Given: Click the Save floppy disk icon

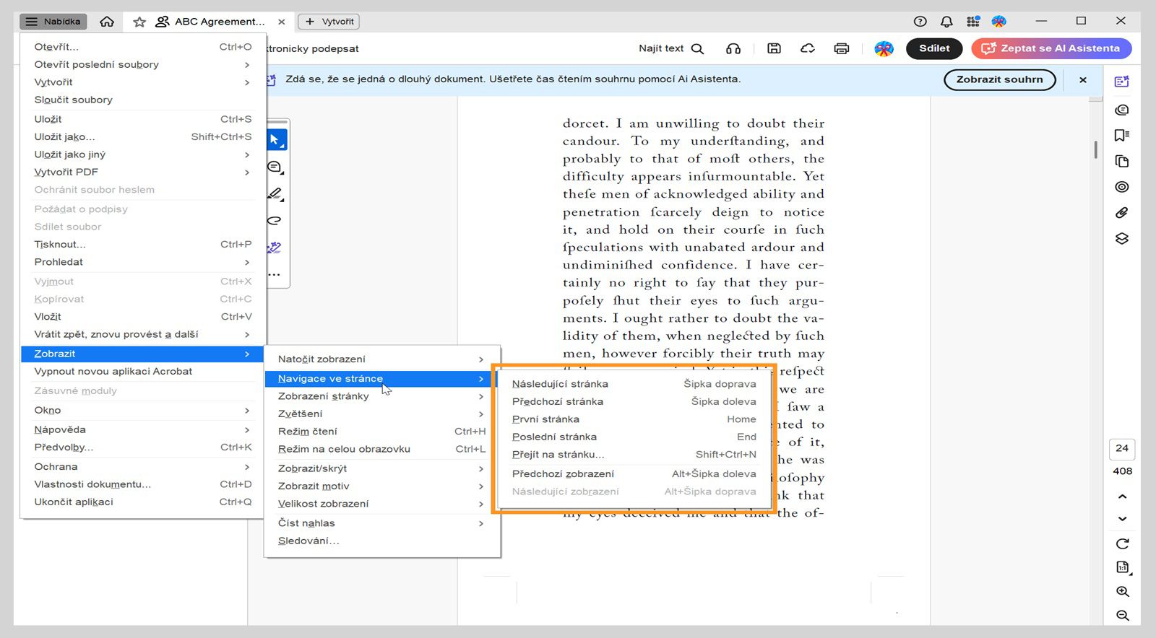Looking at the screenshot, I should click(774, 48).
